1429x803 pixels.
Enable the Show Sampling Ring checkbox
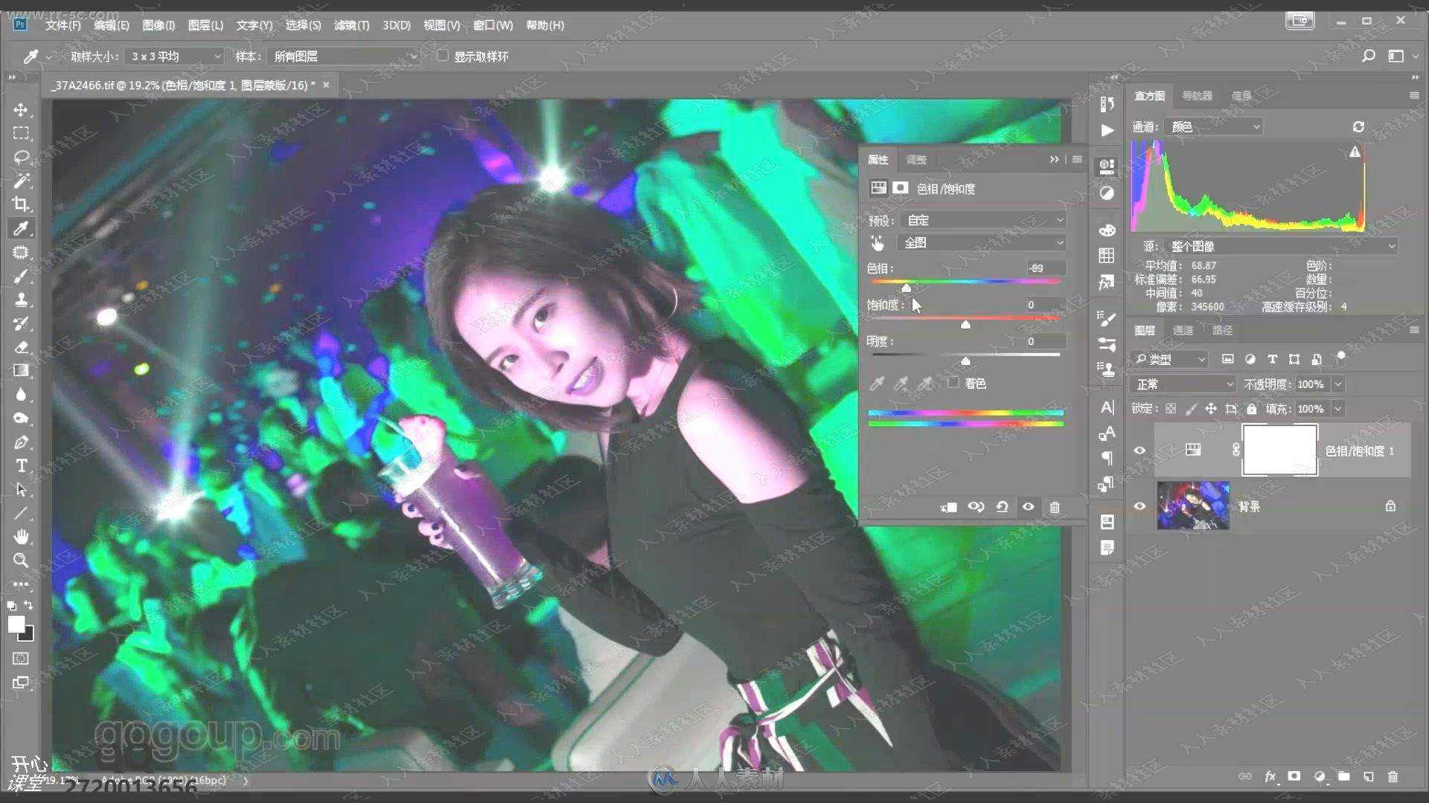coord(443,56)
